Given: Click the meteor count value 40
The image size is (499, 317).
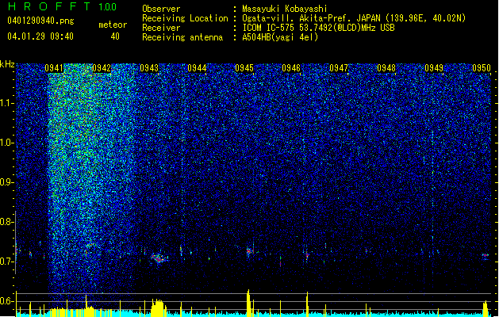Looking at the screenshot, I should [x=115, y=36].
